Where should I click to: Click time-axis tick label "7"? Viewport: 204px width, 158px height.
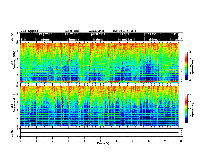[133, 141]
